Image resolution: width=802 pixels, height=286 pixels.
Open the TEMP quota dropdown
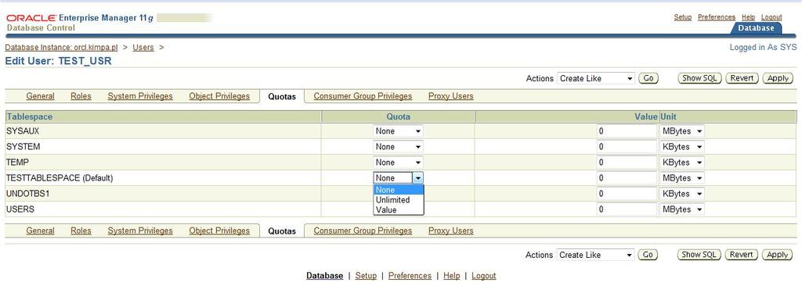[398, 163]
